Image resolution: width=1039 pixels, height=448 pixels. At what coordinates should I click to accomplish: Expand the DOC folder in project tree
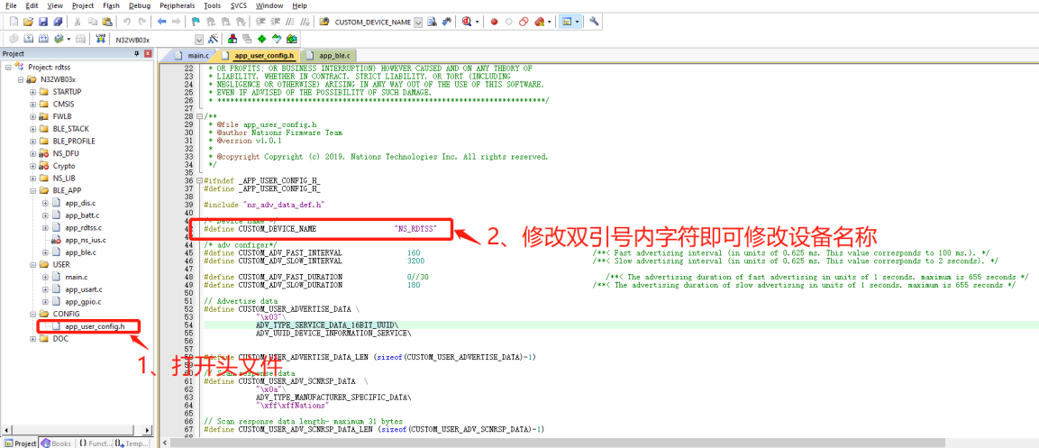[x=33, y=339]
